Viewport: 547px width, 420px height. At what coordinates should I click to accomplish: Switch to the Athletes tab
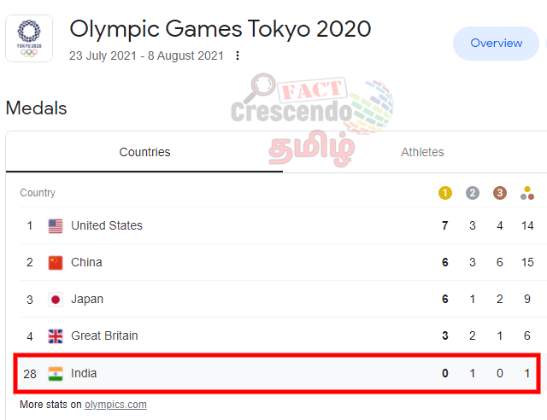click(x=422, y=152)
